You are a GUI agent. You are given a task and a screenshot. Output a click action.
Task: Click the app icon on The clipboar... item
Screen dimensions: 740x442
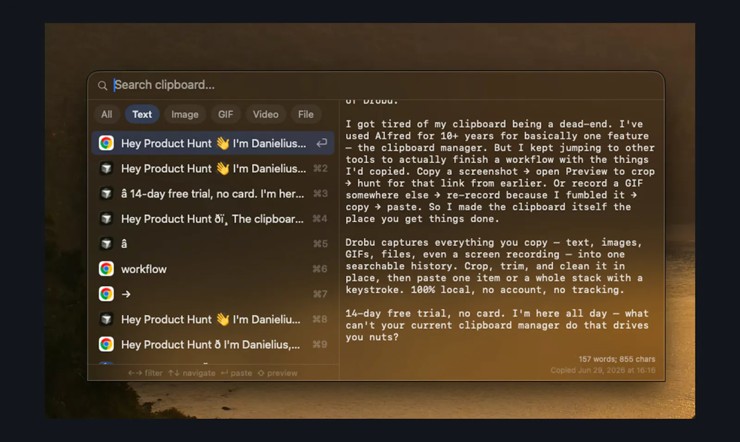[x=106, y=219]
